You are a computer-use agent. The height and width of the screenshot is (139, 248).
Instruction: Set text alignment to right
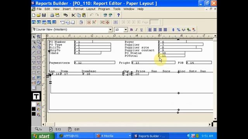pyautogui.click(x=160, y=30)
